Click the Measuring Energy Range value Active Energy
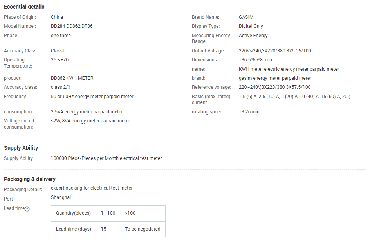Viewport: 370px width, 242px height. point(253,36)
